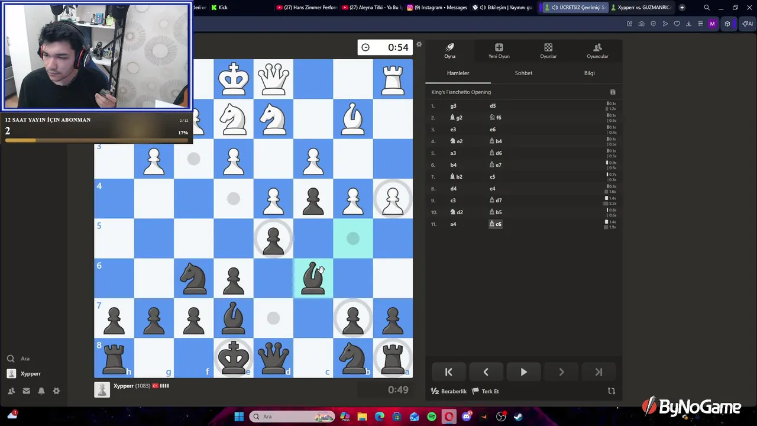
Task: Open downloads icon in browser toolbar
Action: point(688,24)
